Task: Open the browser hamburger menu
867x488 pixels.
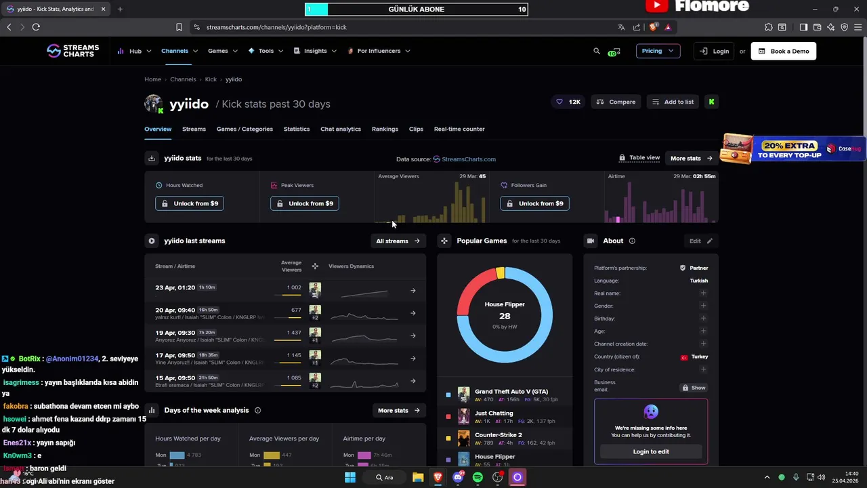Action: click(x=858, y=27)
